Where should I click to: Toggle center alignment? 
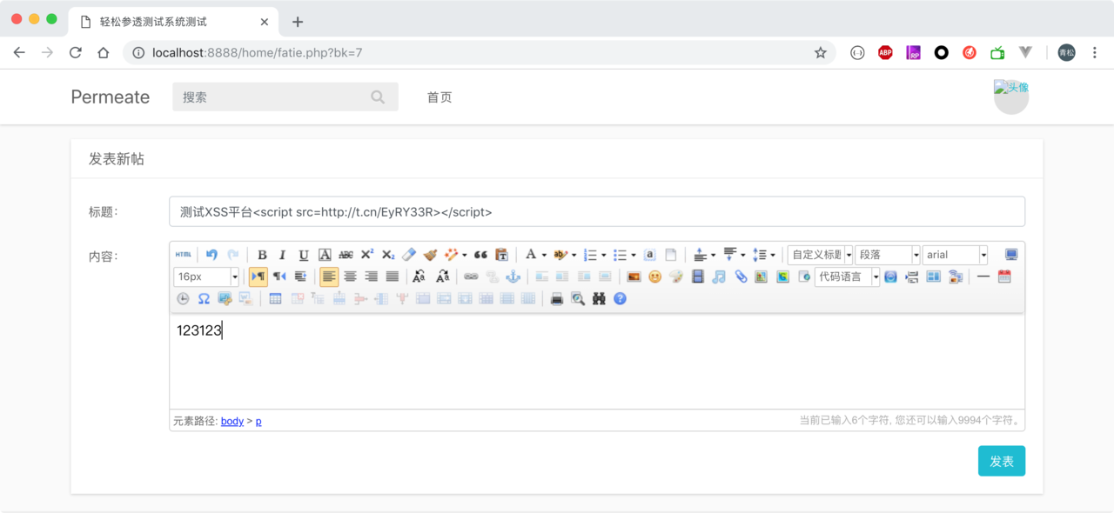click(x=350, y=276)
